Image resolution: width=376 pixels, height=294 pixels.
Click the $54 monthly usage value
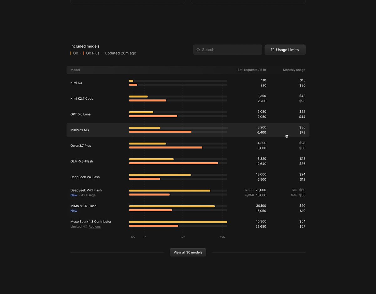(x=302, y=222)
